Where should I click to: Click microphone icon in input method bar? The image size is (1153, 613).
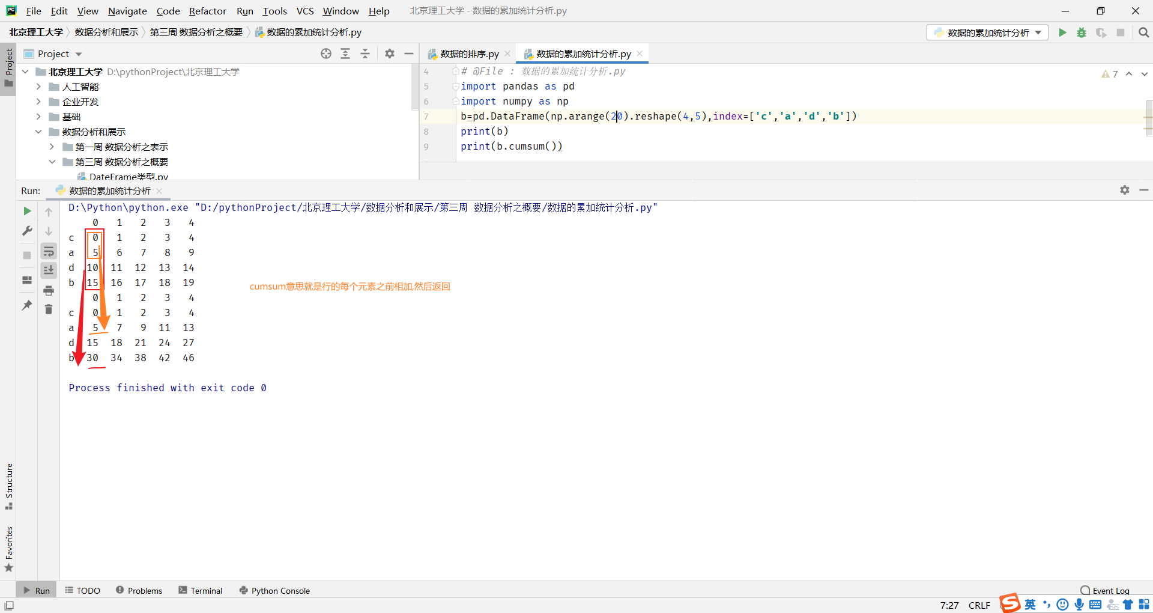(1079, 604)
